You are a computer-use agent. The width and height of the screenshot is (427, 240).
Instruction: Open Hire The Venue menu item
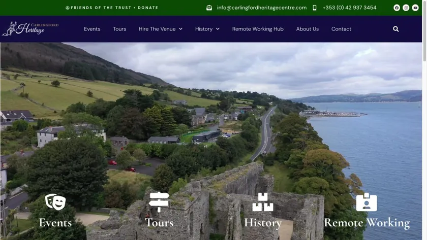(157, 29)
